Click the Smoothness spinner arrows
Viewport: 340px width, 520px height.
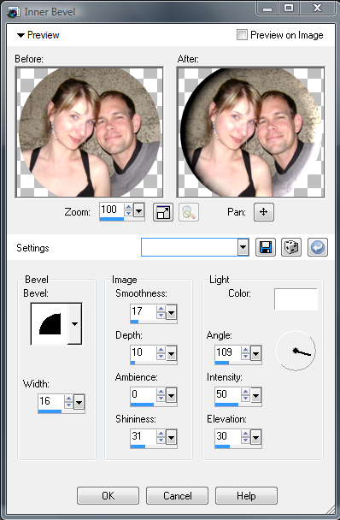[x=161, y=311]
